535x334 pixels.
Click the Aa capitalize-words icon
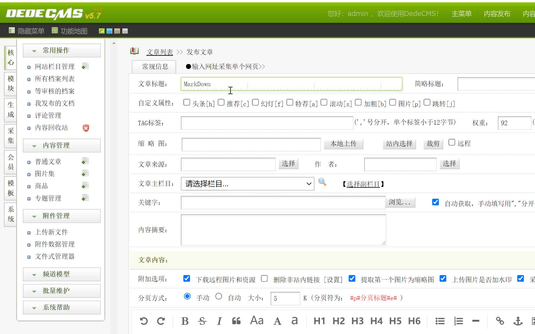[x=257, y=320]
